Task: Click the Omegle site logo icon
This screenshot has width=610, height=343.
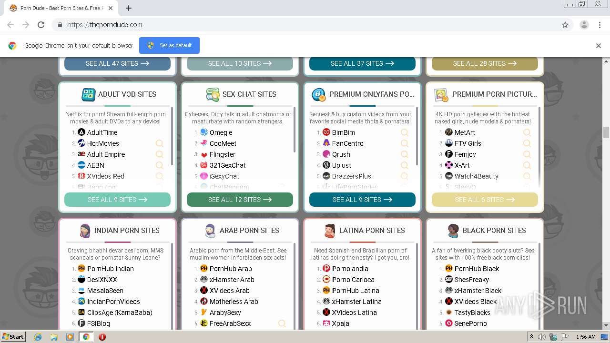Action: (x=204, y=132)
